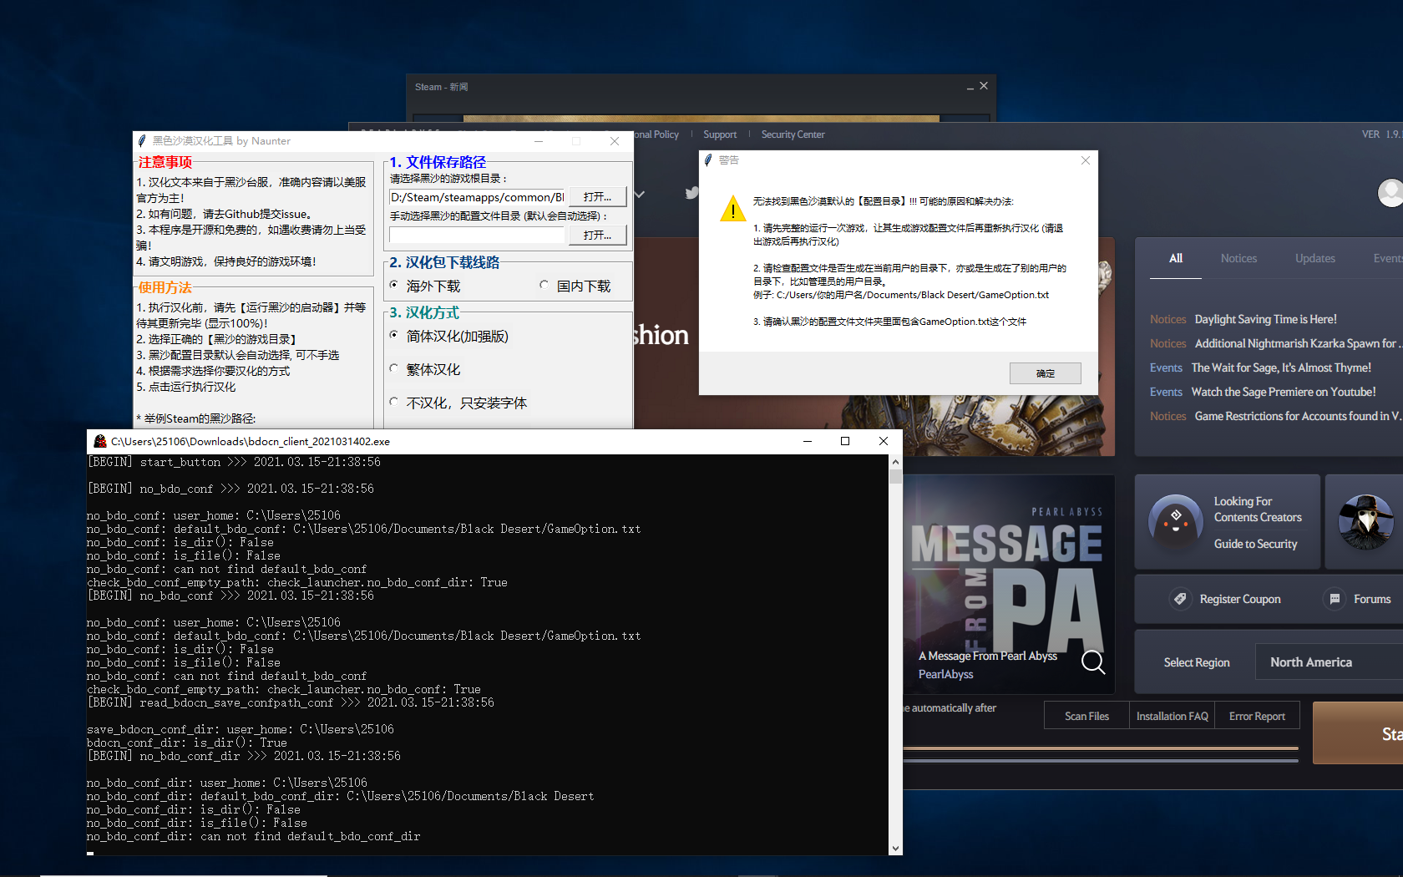Click the warning triangle icon in the alert dialog

click(732, 209)
